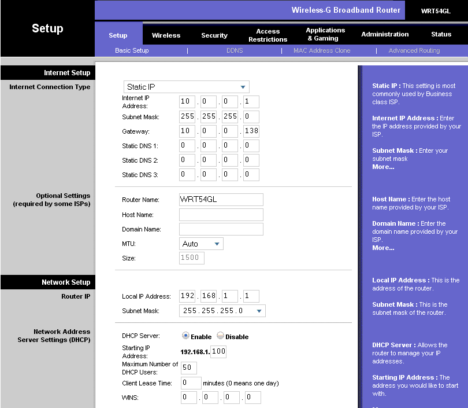Click the first octet of Static DNS 2
Viewport: 468px width, 408px height.
pyautogui.click(x=187, y=160)
